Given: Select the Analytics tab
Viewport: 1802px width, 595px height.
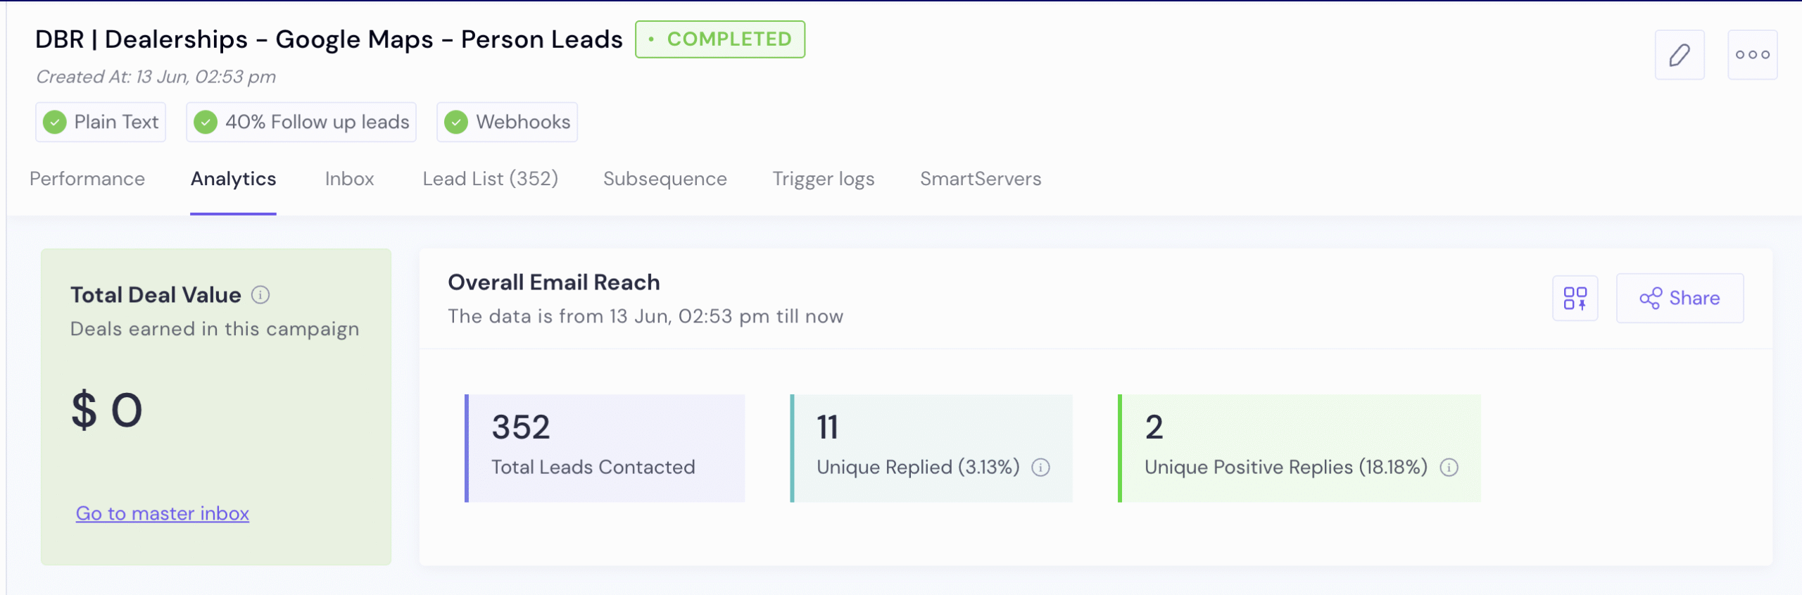Looking at the screenshot, I should (x=233, y=179).
